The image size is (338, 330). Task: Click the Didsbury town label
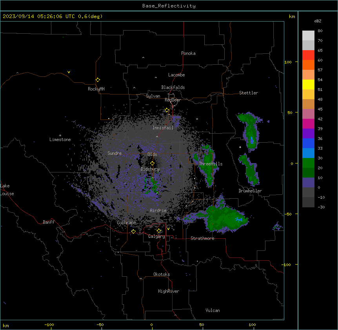150,169
